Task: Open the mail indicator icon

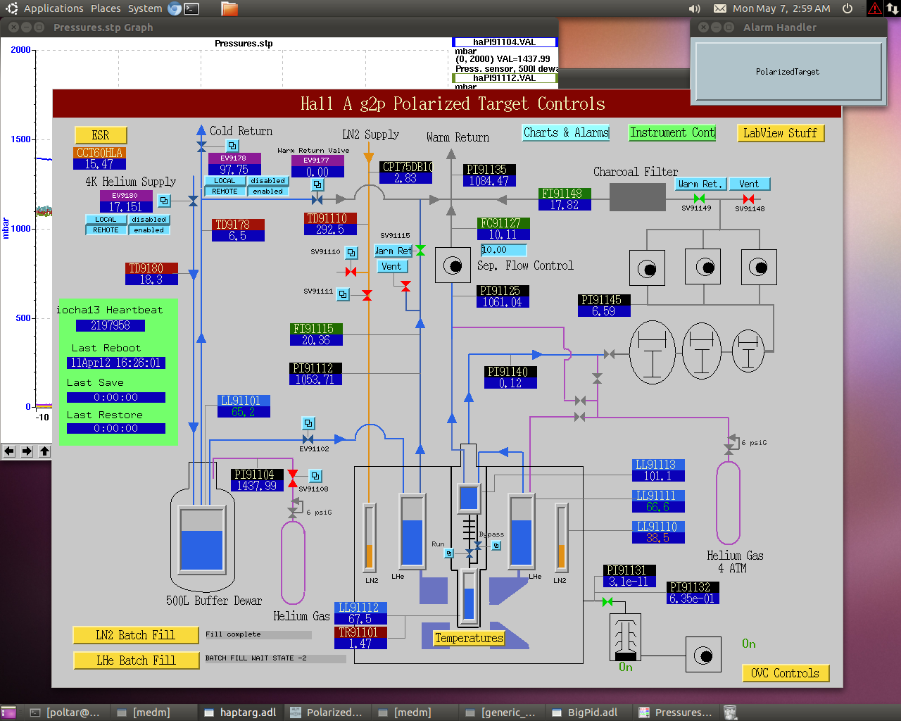Action: 720,8
